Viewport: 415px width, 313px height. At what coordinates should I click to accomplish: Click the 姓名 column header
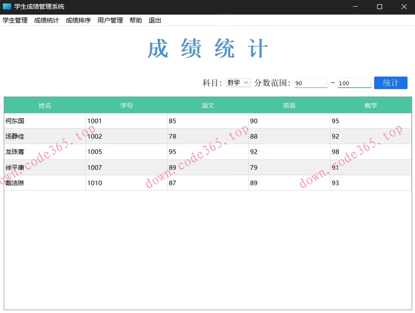click(x=45, y=106)
